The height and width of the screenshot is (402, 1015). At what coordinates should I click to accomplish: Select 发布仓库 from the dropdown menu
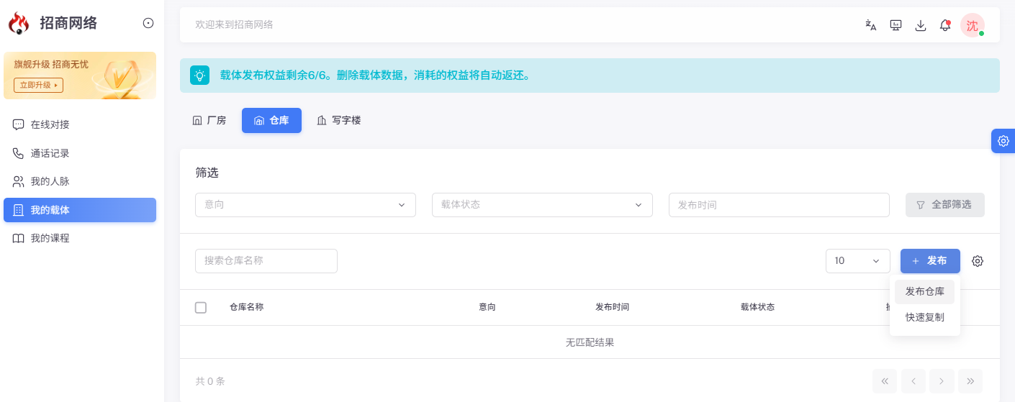click(925, 292)
